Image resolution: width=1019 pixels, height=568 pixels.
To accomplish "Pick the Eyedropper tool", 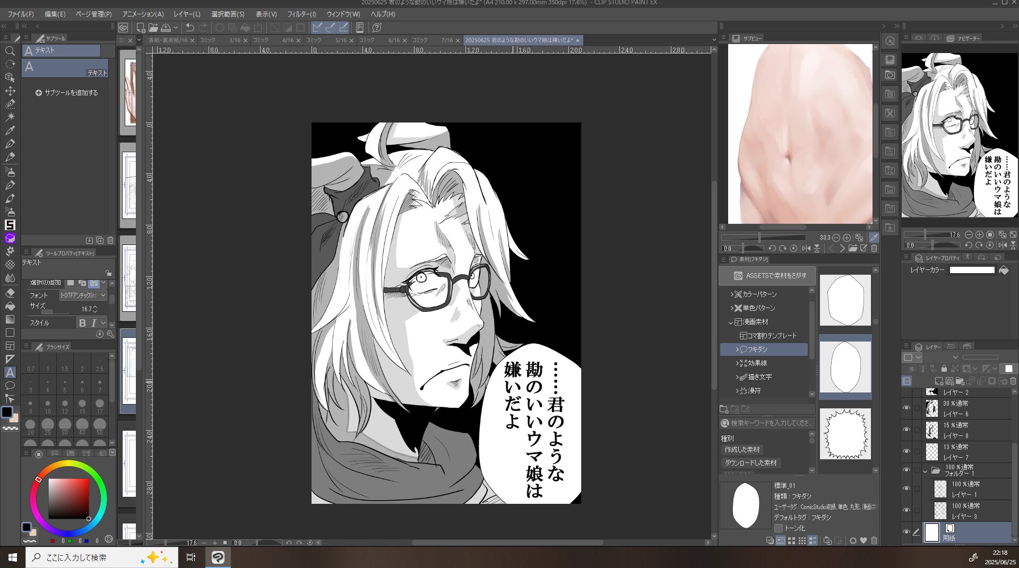I will coord(10,130).
